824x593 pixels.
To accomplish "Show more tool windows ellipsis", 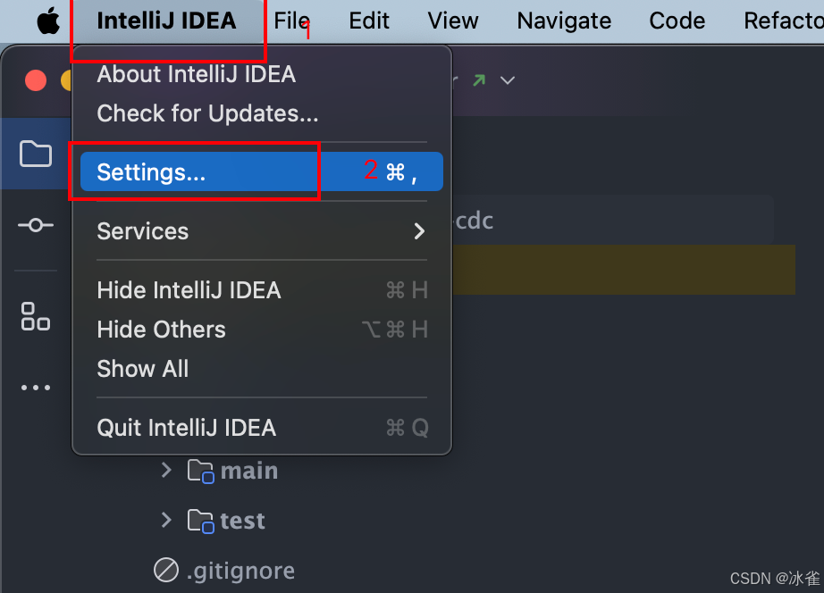I will (x=36, y=388).
